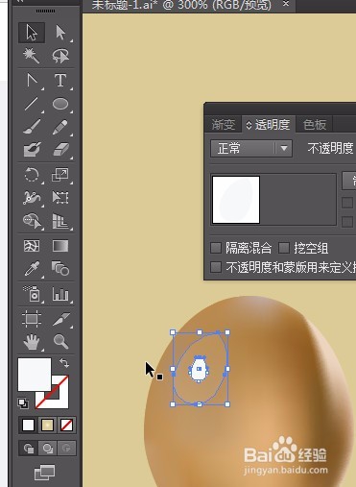Image resolution: width=356 pixels, height=487 pixels.
Task: Click the white Fill color box
Action: point(35,375)
